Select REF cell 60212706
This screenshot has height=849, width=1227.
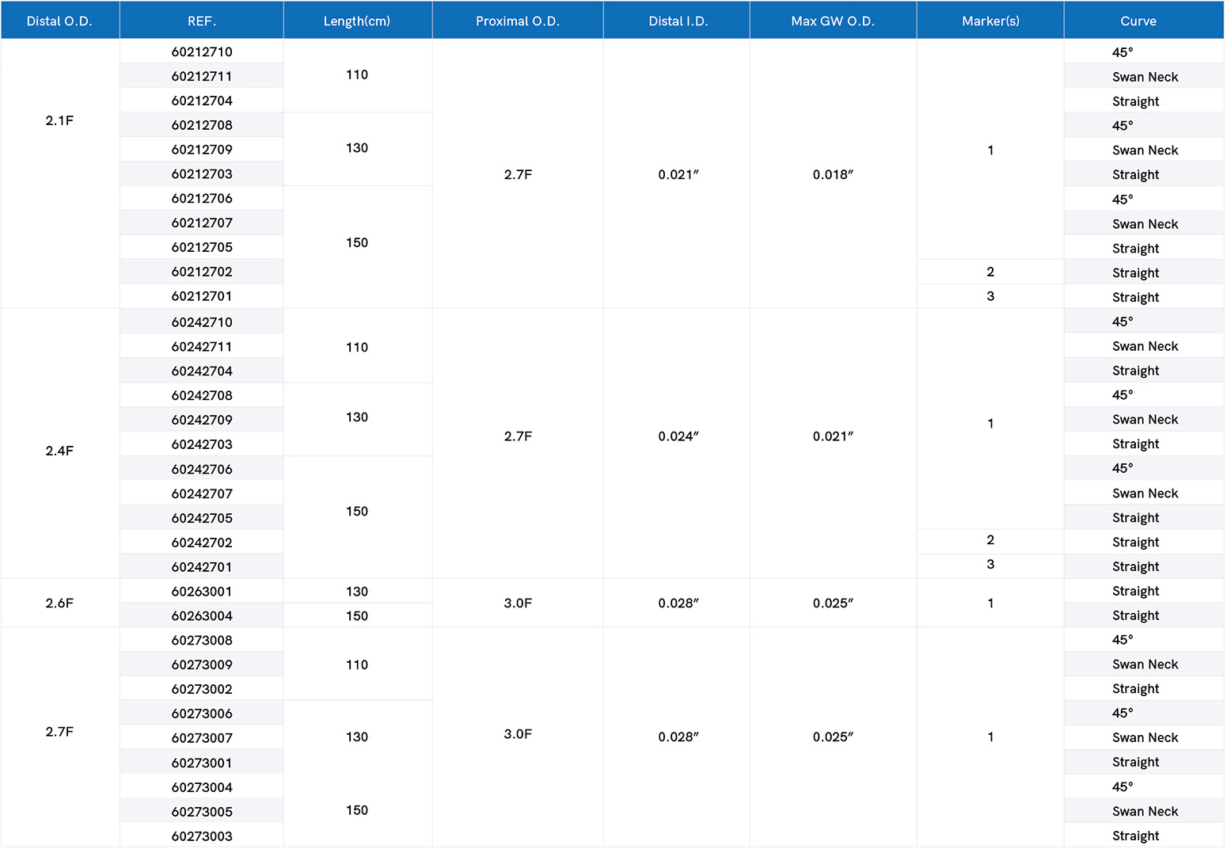(x=202, y=199)
